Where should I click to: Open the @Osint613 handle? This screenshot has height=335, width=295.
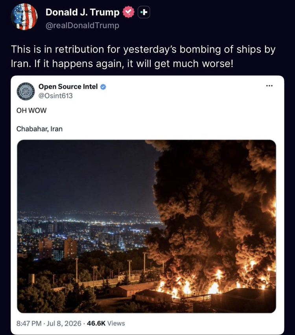pos(55,96)
